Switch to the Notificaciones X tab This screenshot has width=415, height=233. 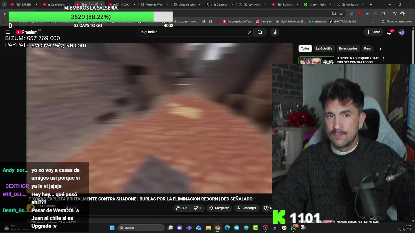point(350,5)
